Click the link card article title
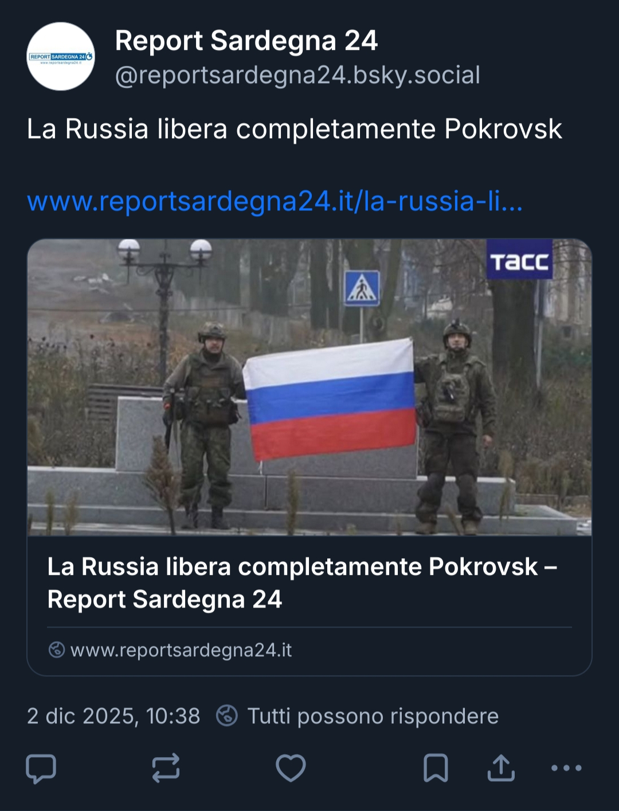 click(x=302, y=583)
